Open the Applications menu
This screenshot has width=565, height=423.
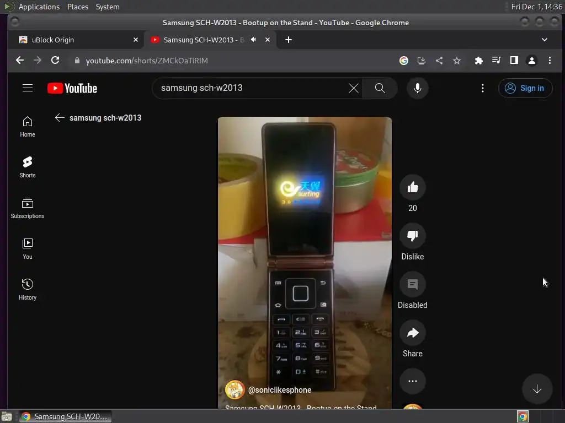tap(39, 7)
